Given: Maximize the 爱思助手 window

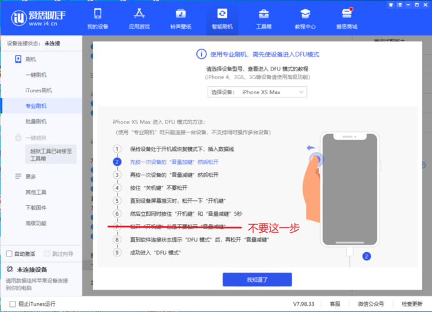Looking at the screenshot, I should click(x=417, y=4).
